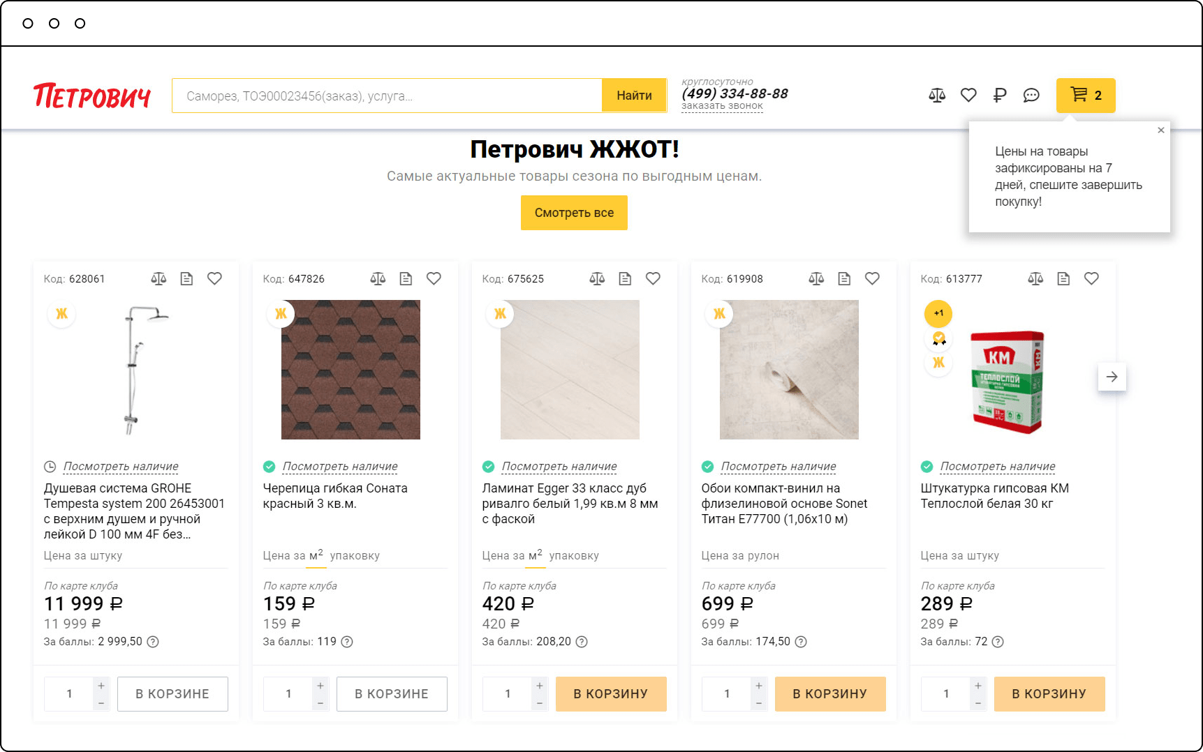1203x752 pixels.
Task: Decrease quantity of Ламинат Egger
Action: coord(540,703)
